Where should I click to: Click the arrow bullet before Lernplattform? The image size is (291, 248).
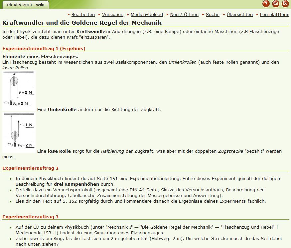(257, 15)
